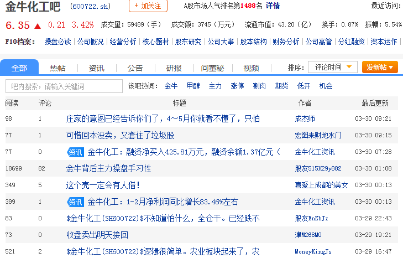This screenshot has width=403, height=258.
Task: Open author profile 成杰师
Action: [305, 118]
